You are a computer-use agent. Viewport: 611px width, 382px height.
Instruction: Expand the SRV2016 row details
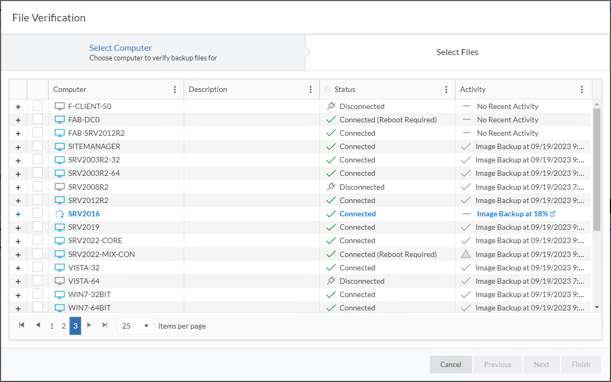(x=18, y=214)
